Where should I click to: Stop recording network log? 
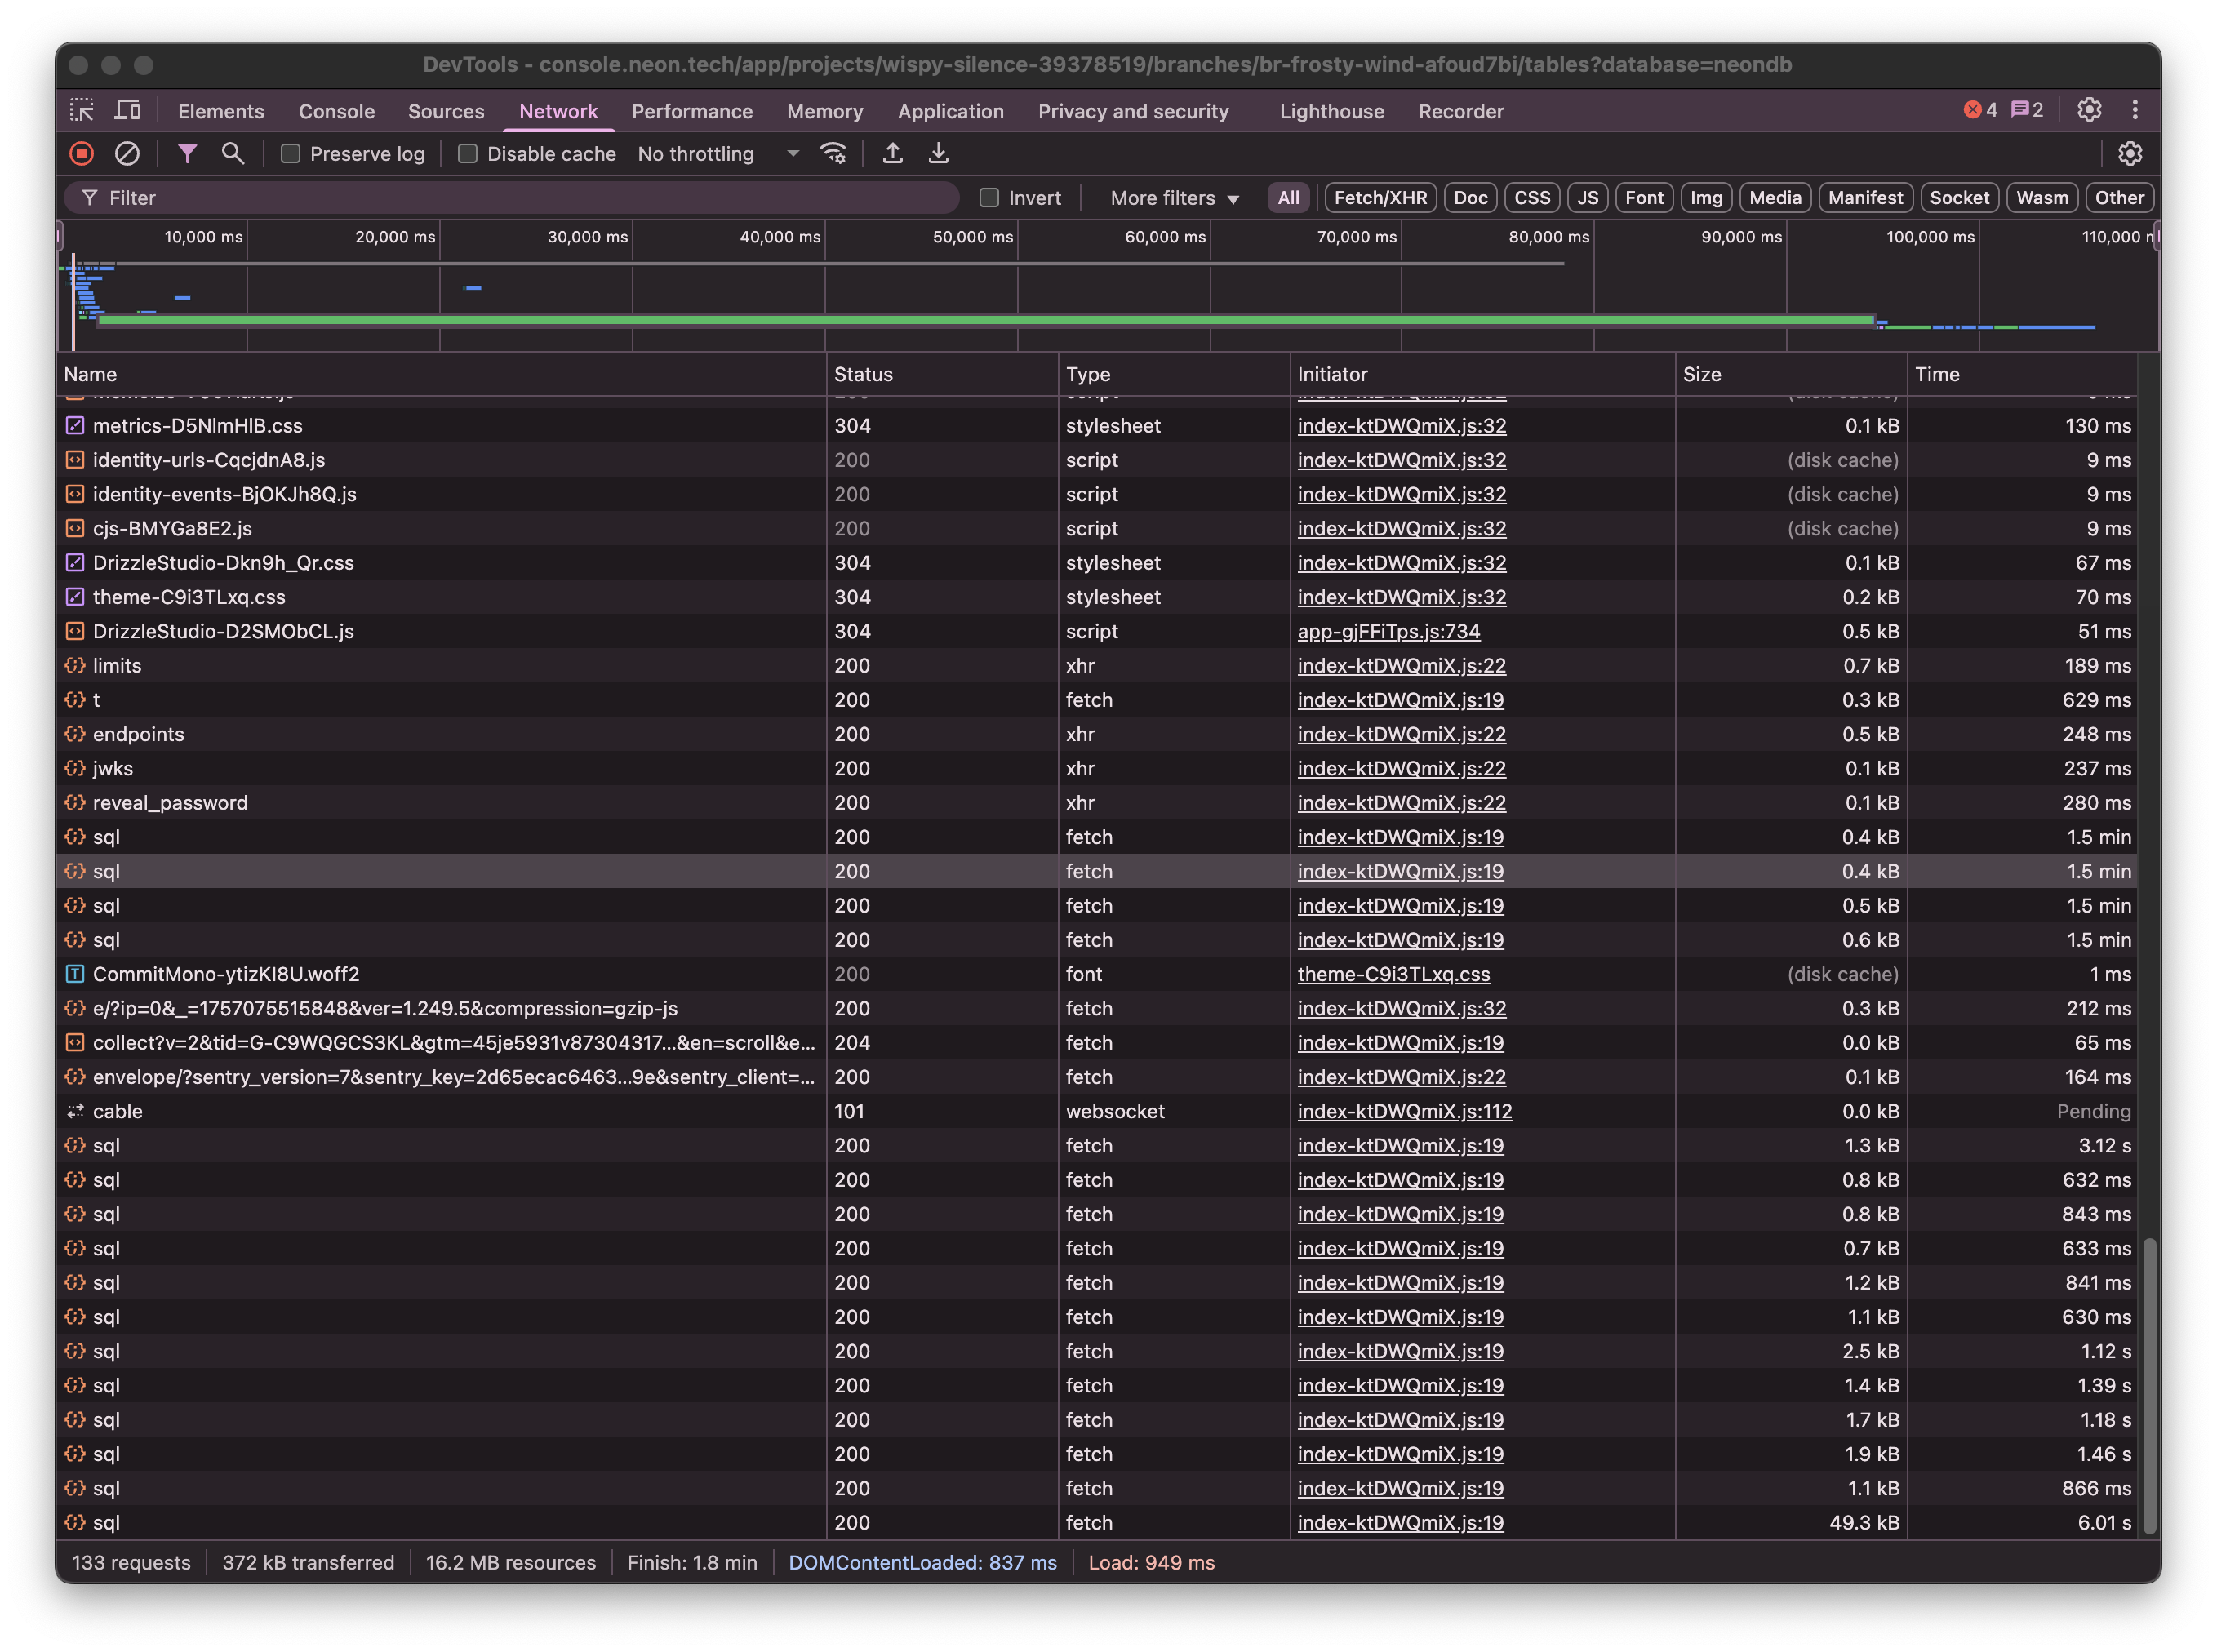point(82,153)
